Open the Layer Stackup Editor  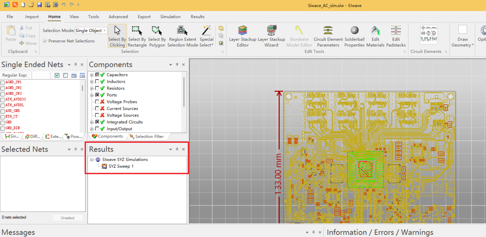click(242, 36)
